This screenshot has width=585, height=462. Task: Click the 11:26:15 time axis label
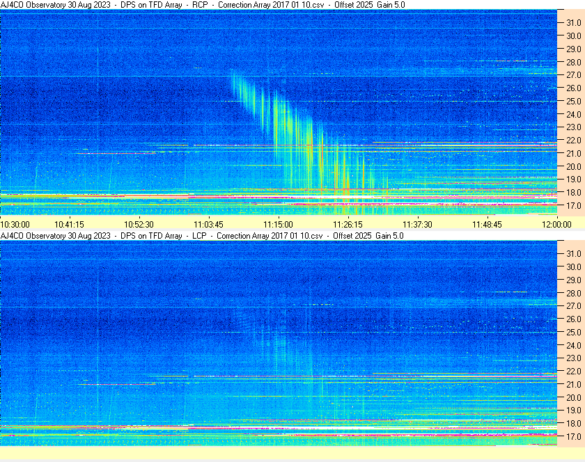point(348,224)
